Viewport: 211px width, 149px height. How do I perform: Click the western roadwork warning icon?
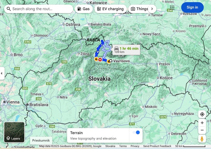click(96, 59)
